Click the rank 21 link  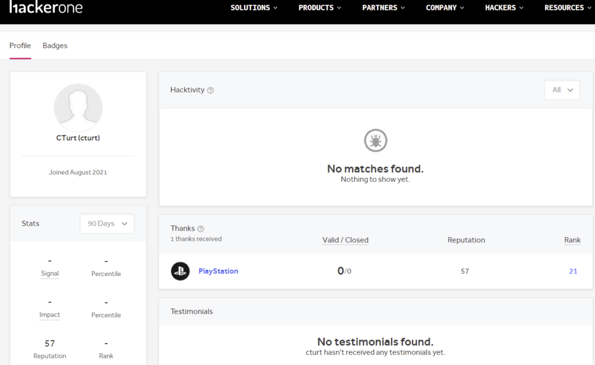tap(573, 271)
